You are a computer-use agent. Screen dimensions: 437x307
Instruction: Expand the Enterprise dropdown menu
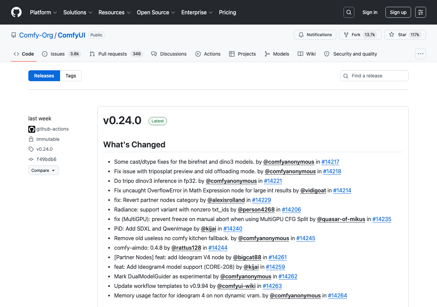(x=197, y=12)
